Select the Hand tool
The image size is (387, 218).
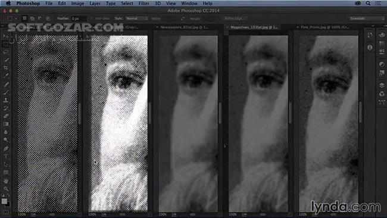[6, 181]
